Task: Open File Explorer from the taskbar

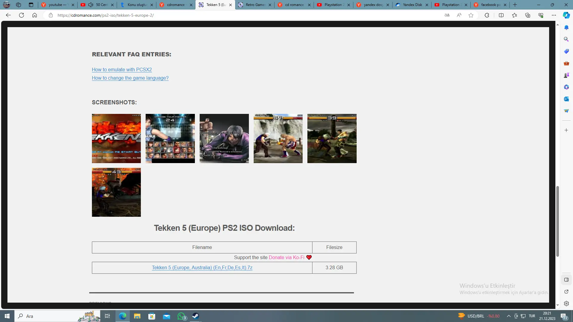Action: tap(137, 316)
